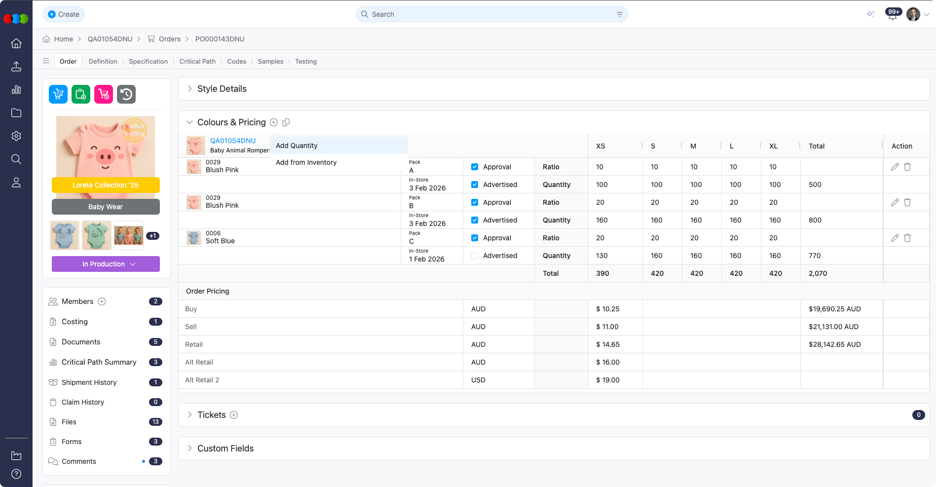Enable Advertised checkbox for Soft Blue
The height and width of the screenshot is (487, 936).
[x=475, y=256]
